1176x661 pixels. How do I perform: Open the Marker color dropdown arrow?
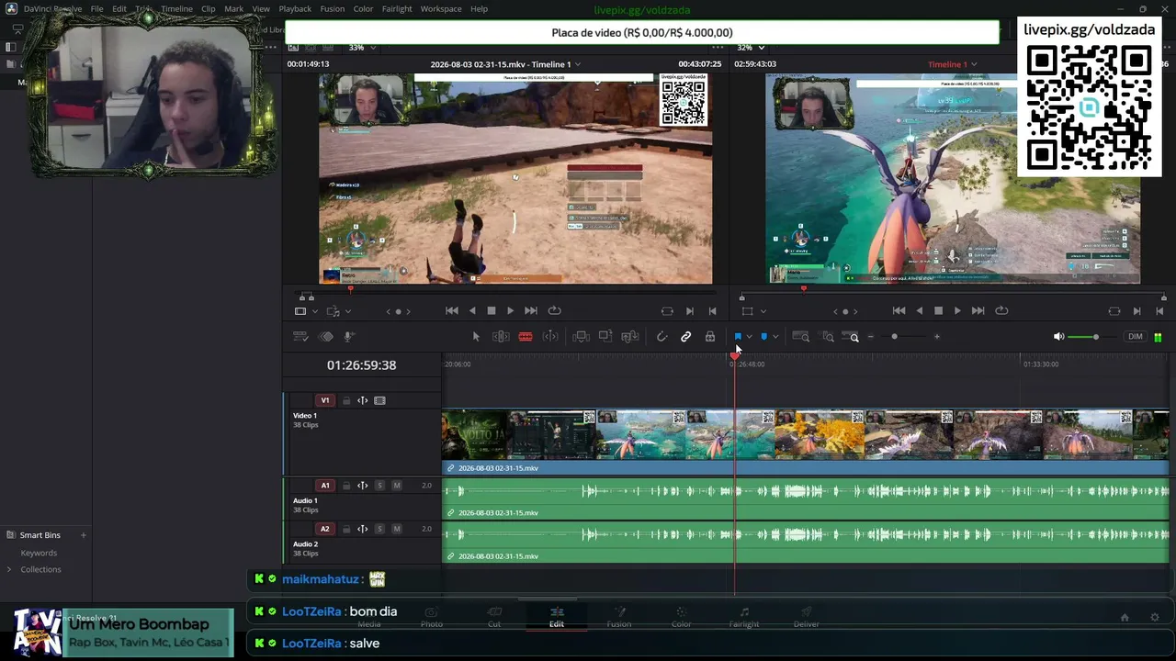tap(775, 337)
